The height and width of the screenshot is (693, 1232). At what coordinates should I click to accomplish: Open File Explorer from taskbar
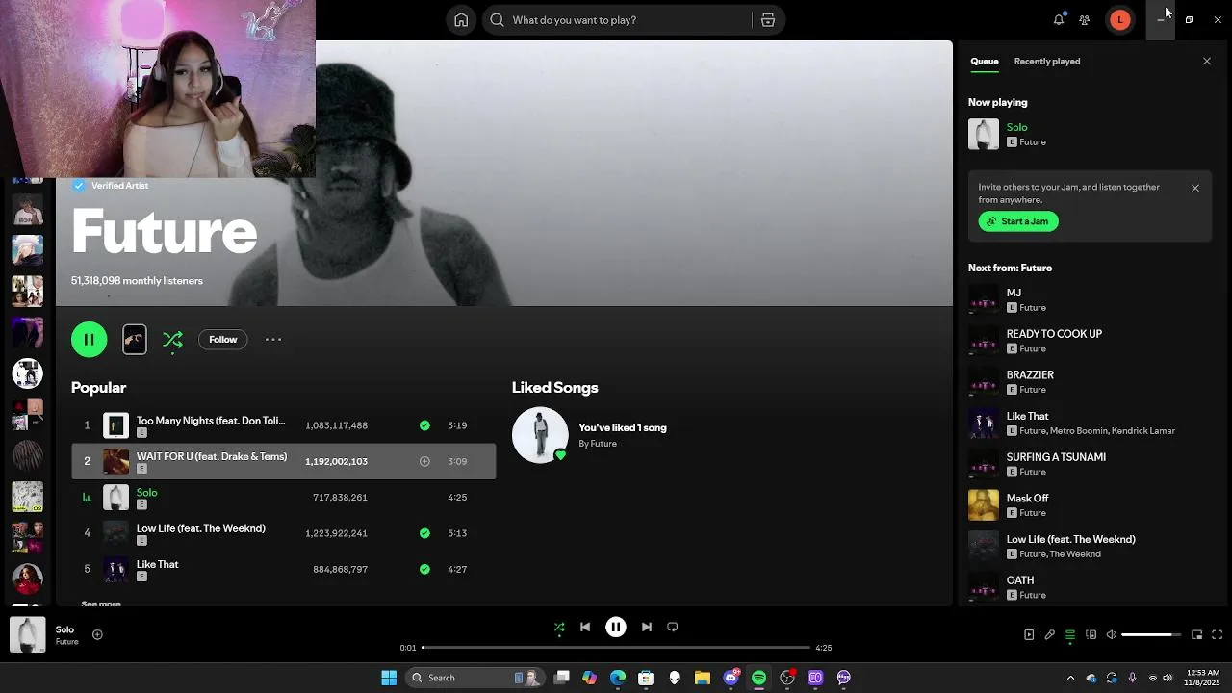pyautogui.click(x=703, y=678)
